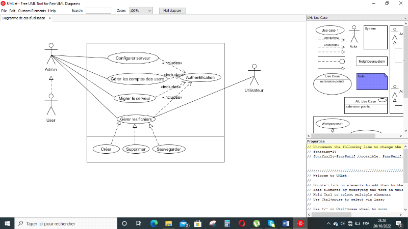Close the Diagramme de cas d'utilisation tab
408x229 pixels.
tap(57, 18)
